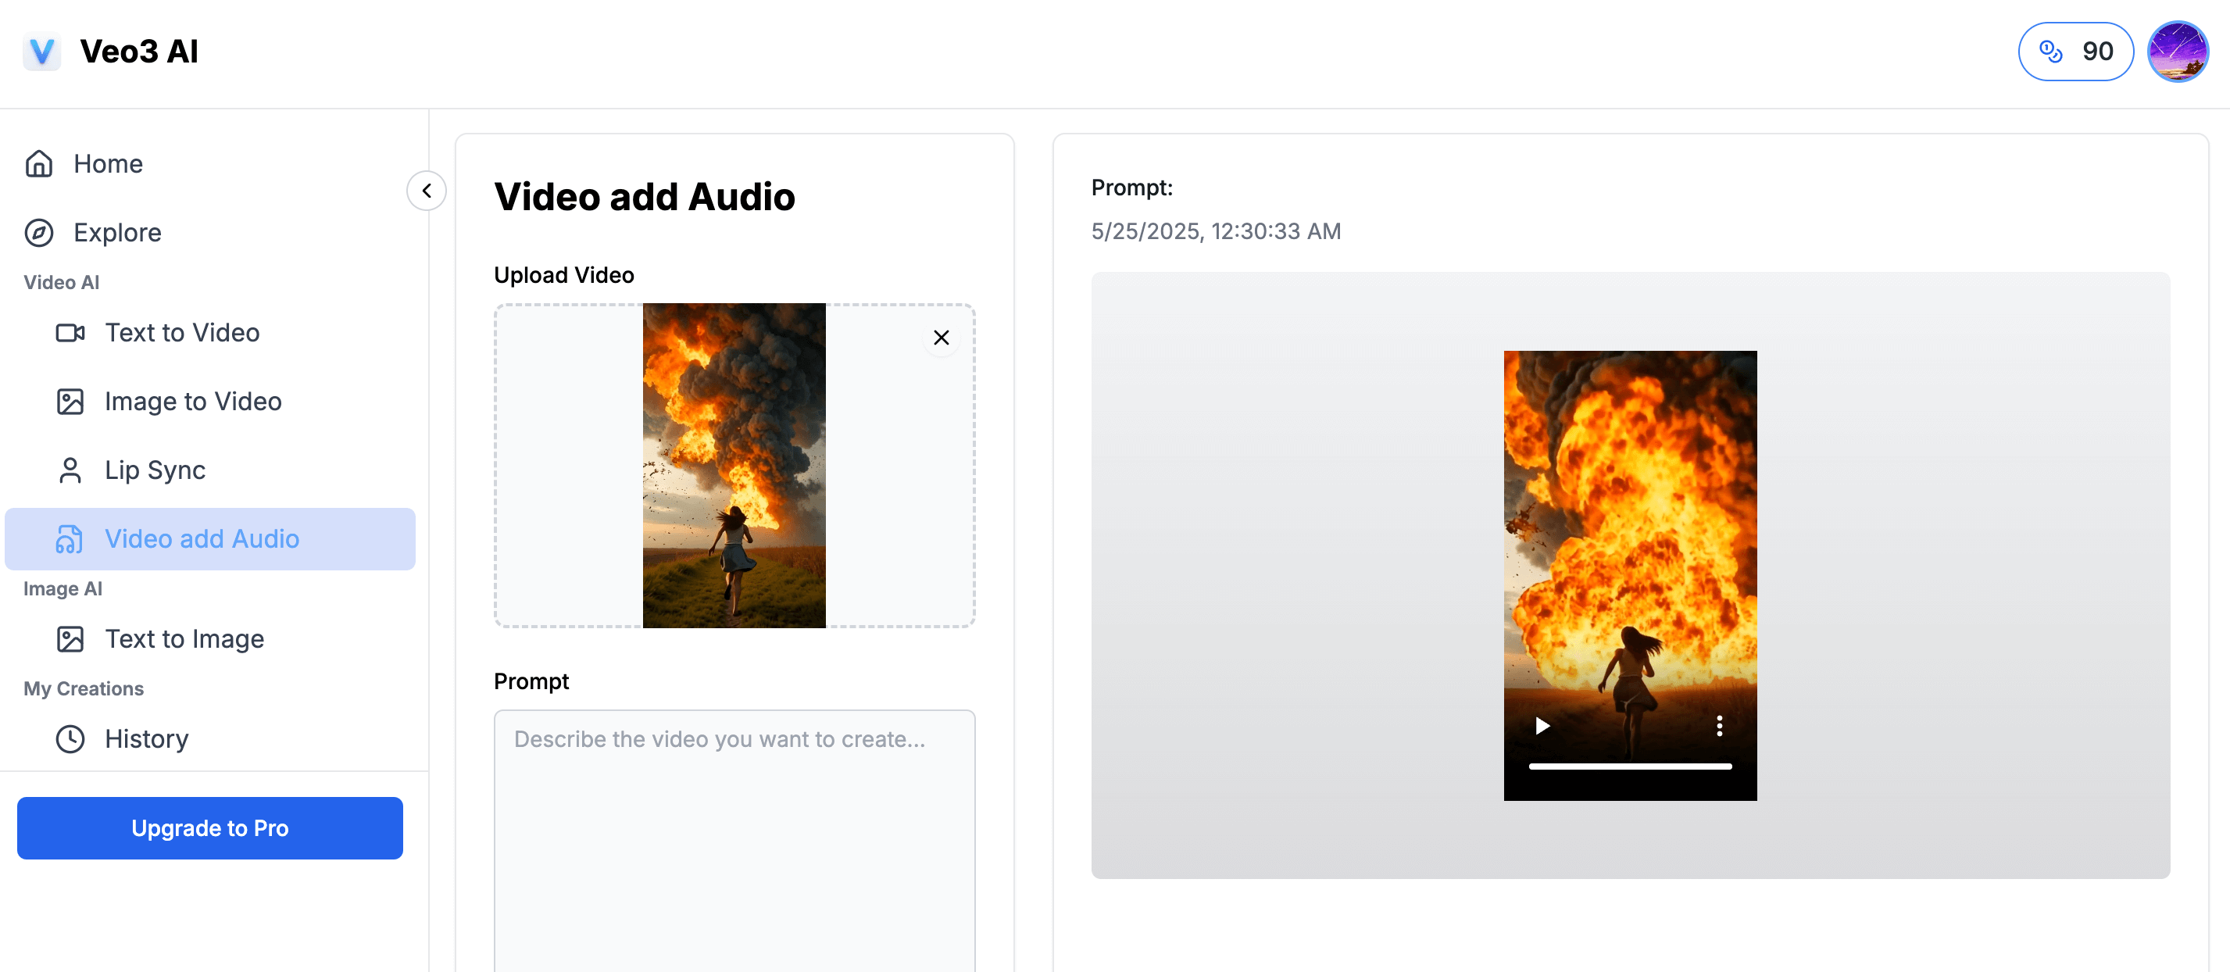Click the Prompt: label in results panel
2230x972 pixels.
[1131, 188]
